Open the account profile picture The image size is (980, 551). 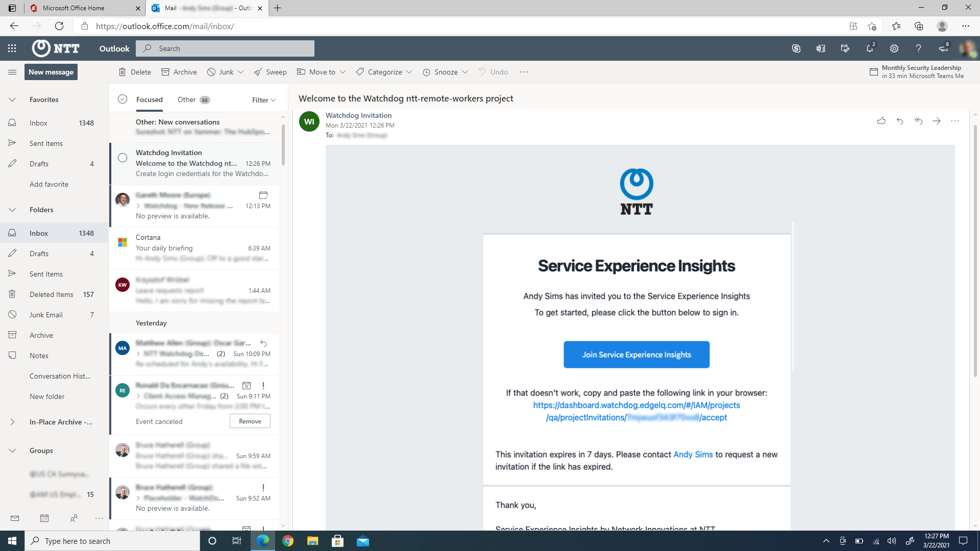tap(967, 48)
